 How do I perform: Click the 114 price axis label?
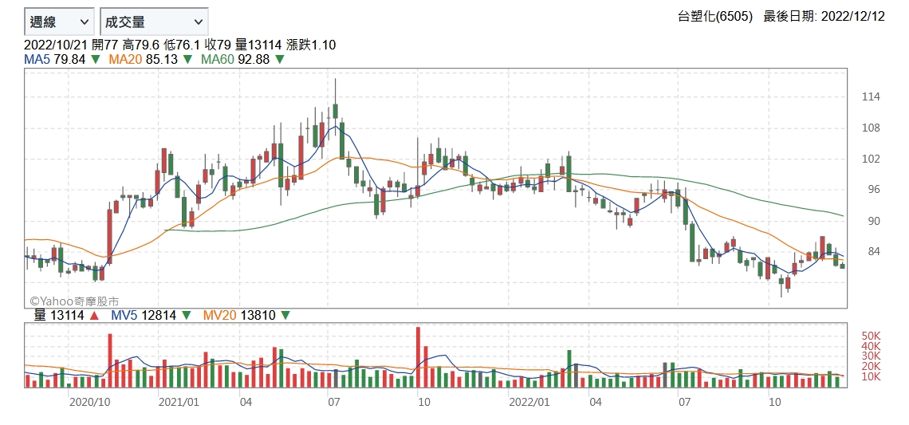[872, 96]
